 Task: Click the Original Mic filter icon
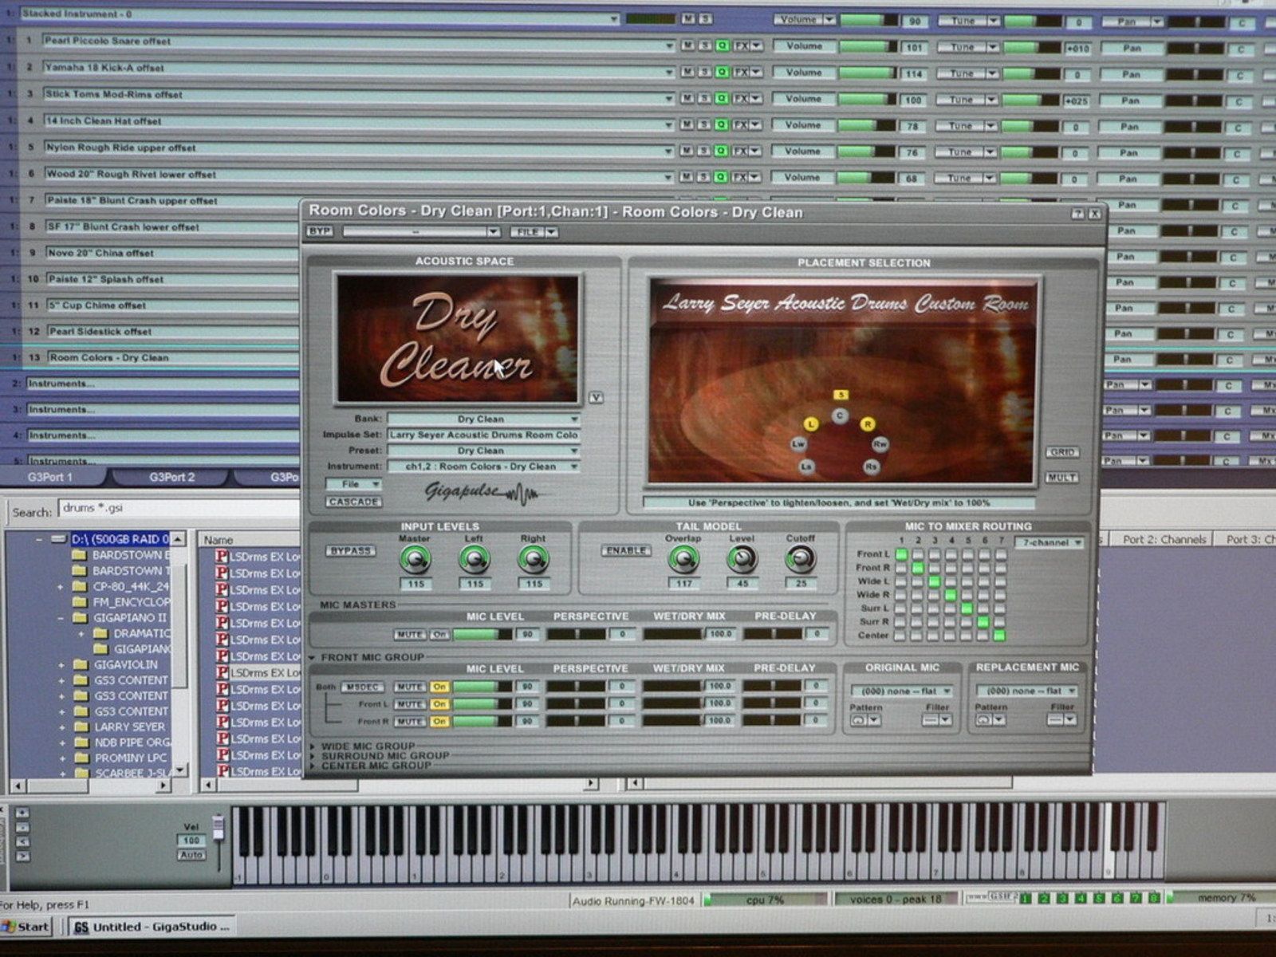pyautogui.click(x=930, y=720)
